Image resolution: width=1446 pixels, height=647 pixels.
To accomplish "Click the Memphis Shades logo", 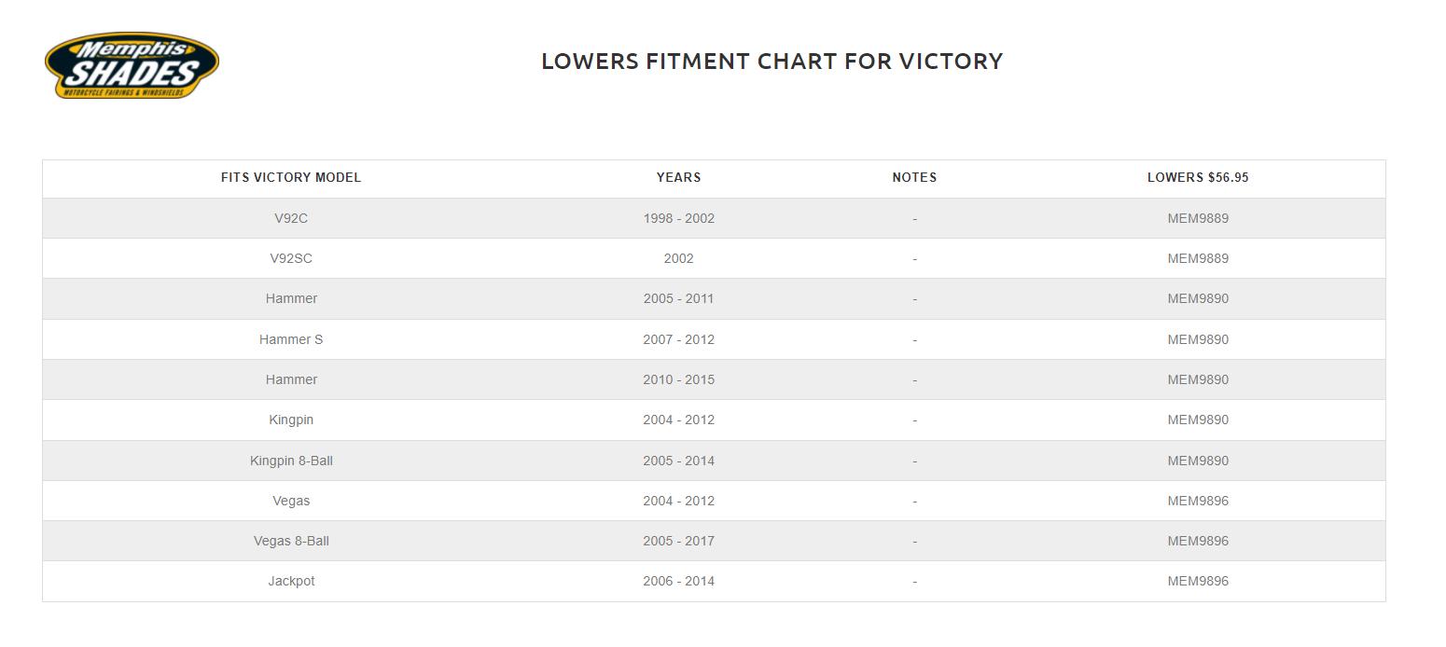I will click(x=132, y=65).
